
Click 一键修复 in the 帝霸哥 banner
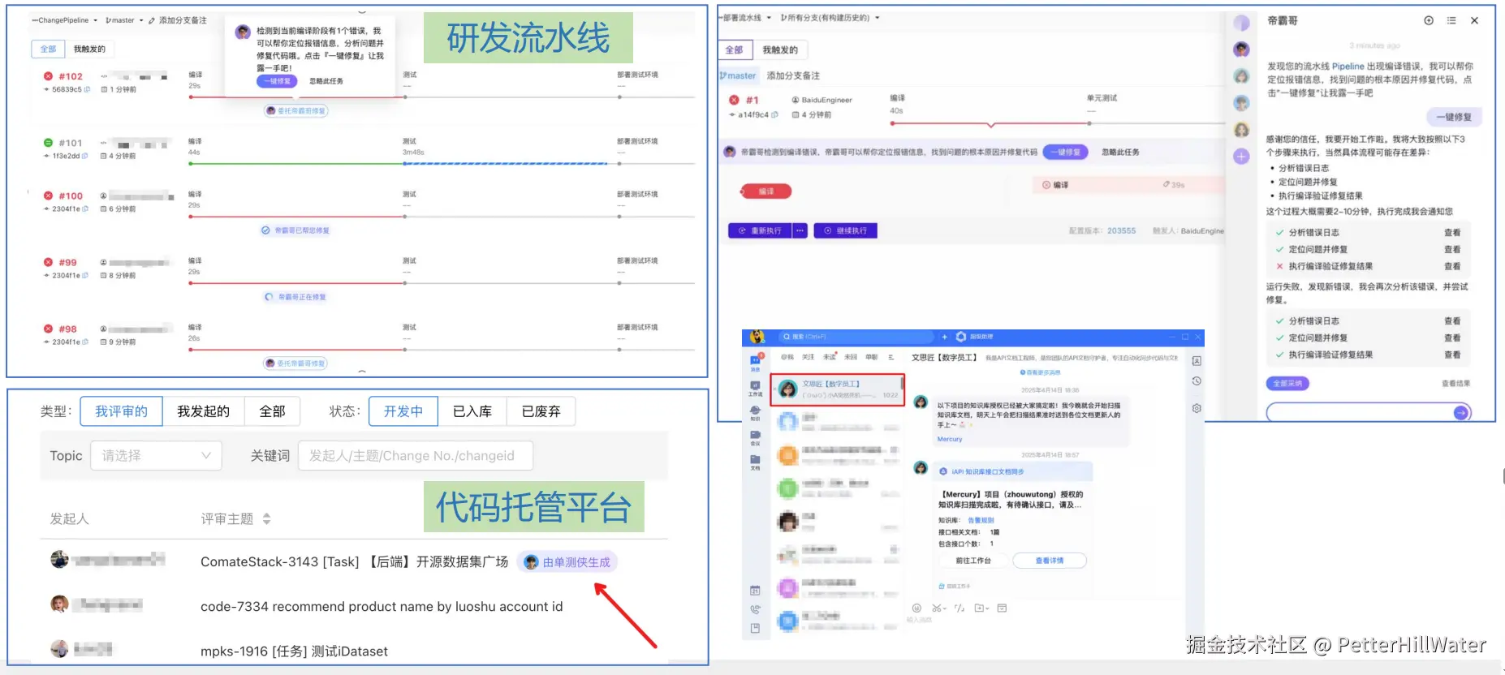tap(1065, 152)
